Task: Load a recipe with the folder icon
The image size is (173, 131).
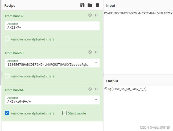Action: [90, 5]
